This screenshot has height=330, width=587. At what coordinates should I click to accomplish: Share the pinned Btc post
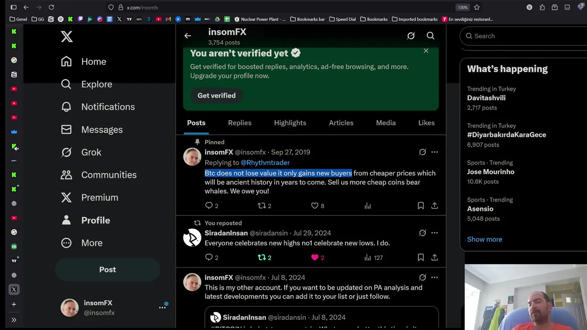point(434,206)
